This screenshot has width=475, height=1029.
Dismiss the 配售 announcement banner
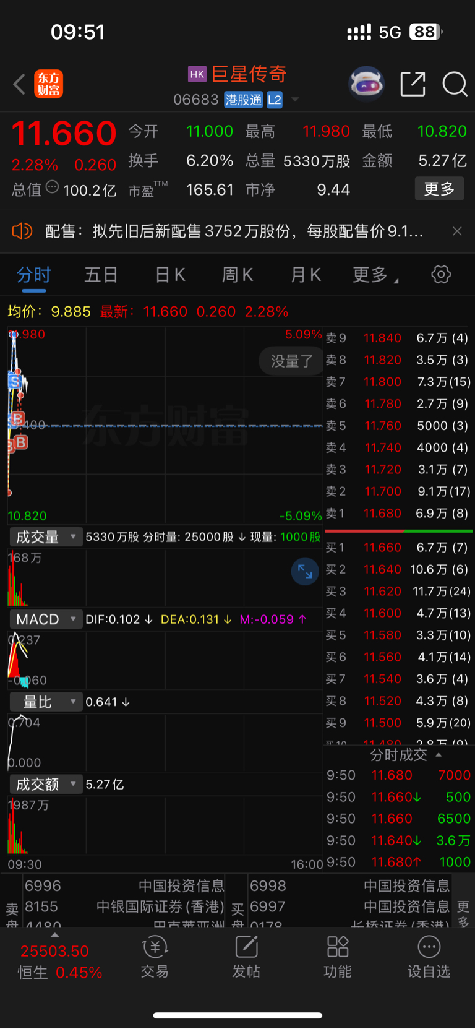pyautogui.click(x=457, y=231)
